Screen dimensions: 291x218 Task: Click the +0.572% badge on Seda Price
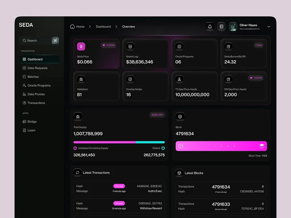coord(109,45)
